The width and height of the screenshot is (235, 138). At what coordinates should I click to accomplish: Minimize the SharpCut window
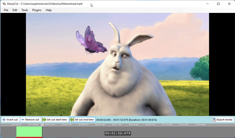(208, 4)
